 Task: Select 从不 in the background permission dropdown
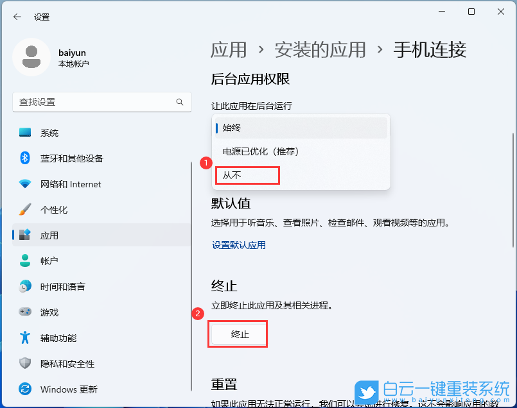pyautogui.click(x=247, y=174)
